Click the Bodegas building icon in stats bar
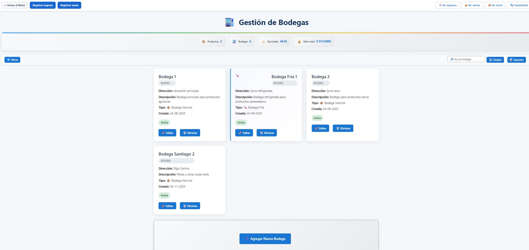The image size is (529, 250). 234,42
